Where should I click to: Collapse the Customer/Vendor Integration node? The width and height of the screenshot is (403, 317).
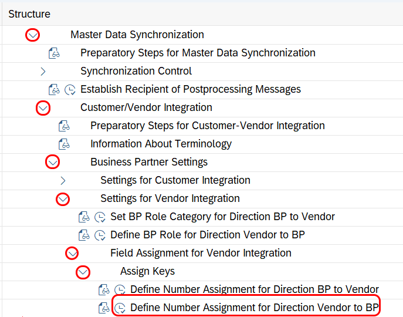pyautogui.click(x=43, y=108)
